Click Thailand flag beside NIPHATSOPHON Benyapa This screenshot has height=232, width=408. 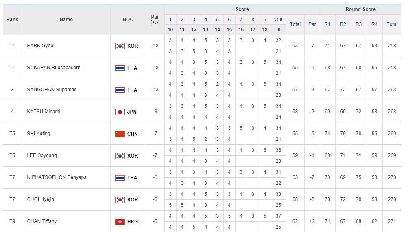120,178
